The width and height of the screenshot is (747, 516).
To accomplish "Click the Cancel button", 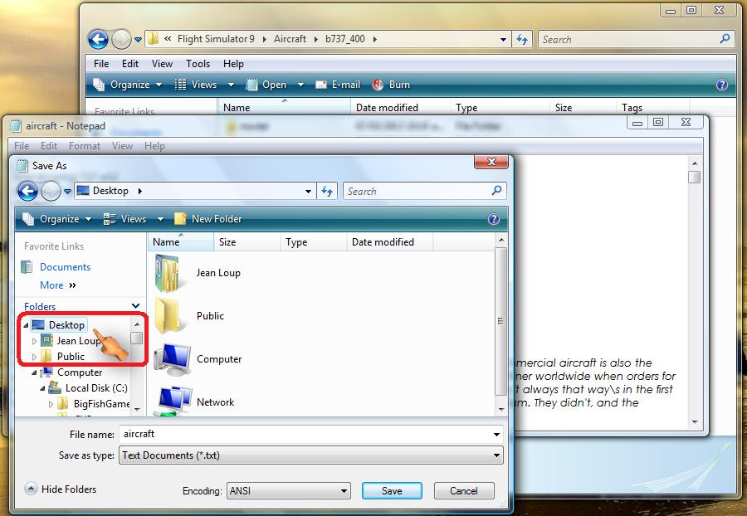I will 463,491.
